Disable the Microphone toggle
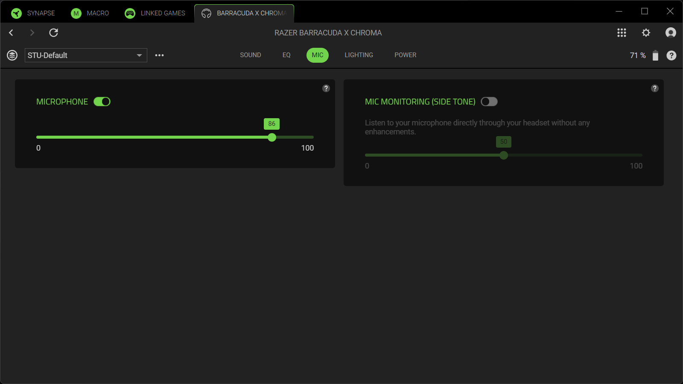Viewport: 683px width, 384px height. [x=102, y=102]
